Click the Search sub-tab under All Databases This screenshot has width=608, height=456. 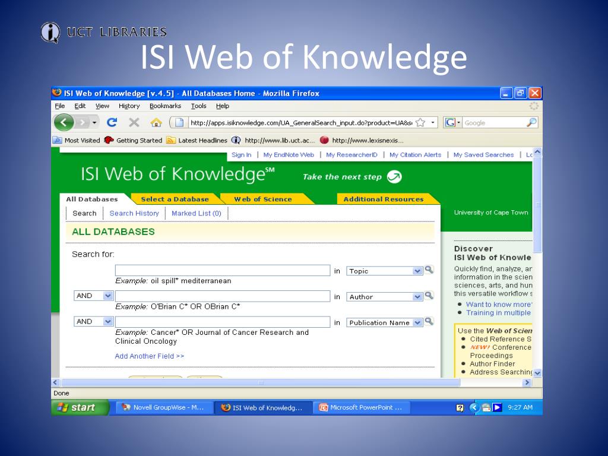[x=84, y=213]
